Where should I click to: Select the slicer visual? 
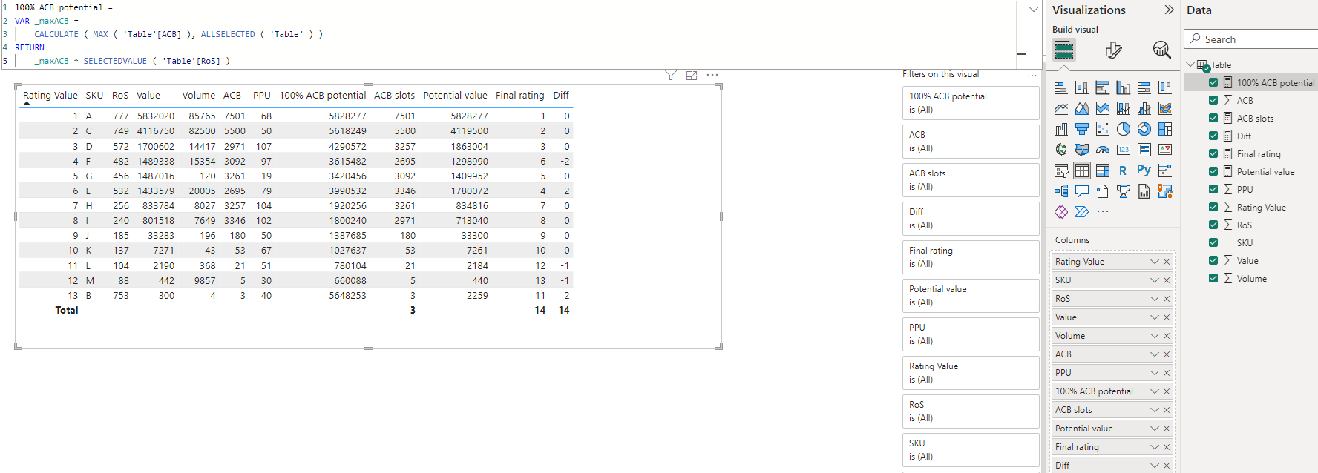(x=1061, y=171)
